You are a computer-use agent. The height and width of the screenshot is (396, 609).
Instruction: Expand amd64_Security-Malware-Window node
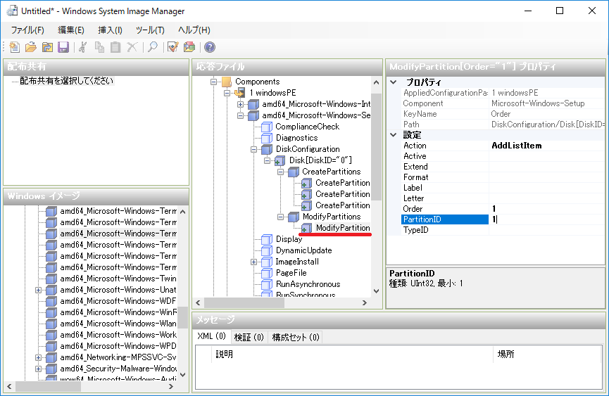click(x=38, y=369)
